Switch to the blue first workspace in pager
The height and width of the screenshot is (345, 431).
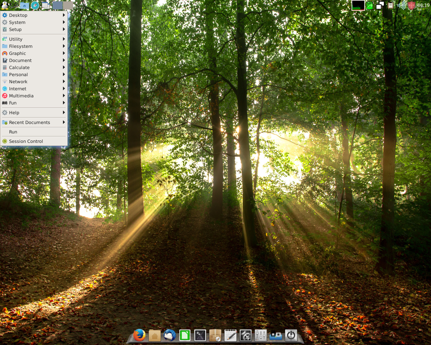(x=57, y=5)
